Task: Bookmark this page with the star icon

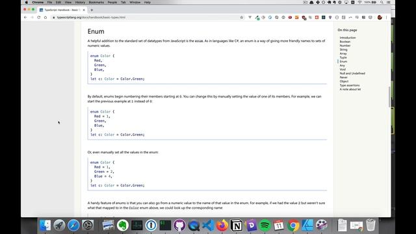Action: coord(241,18)
